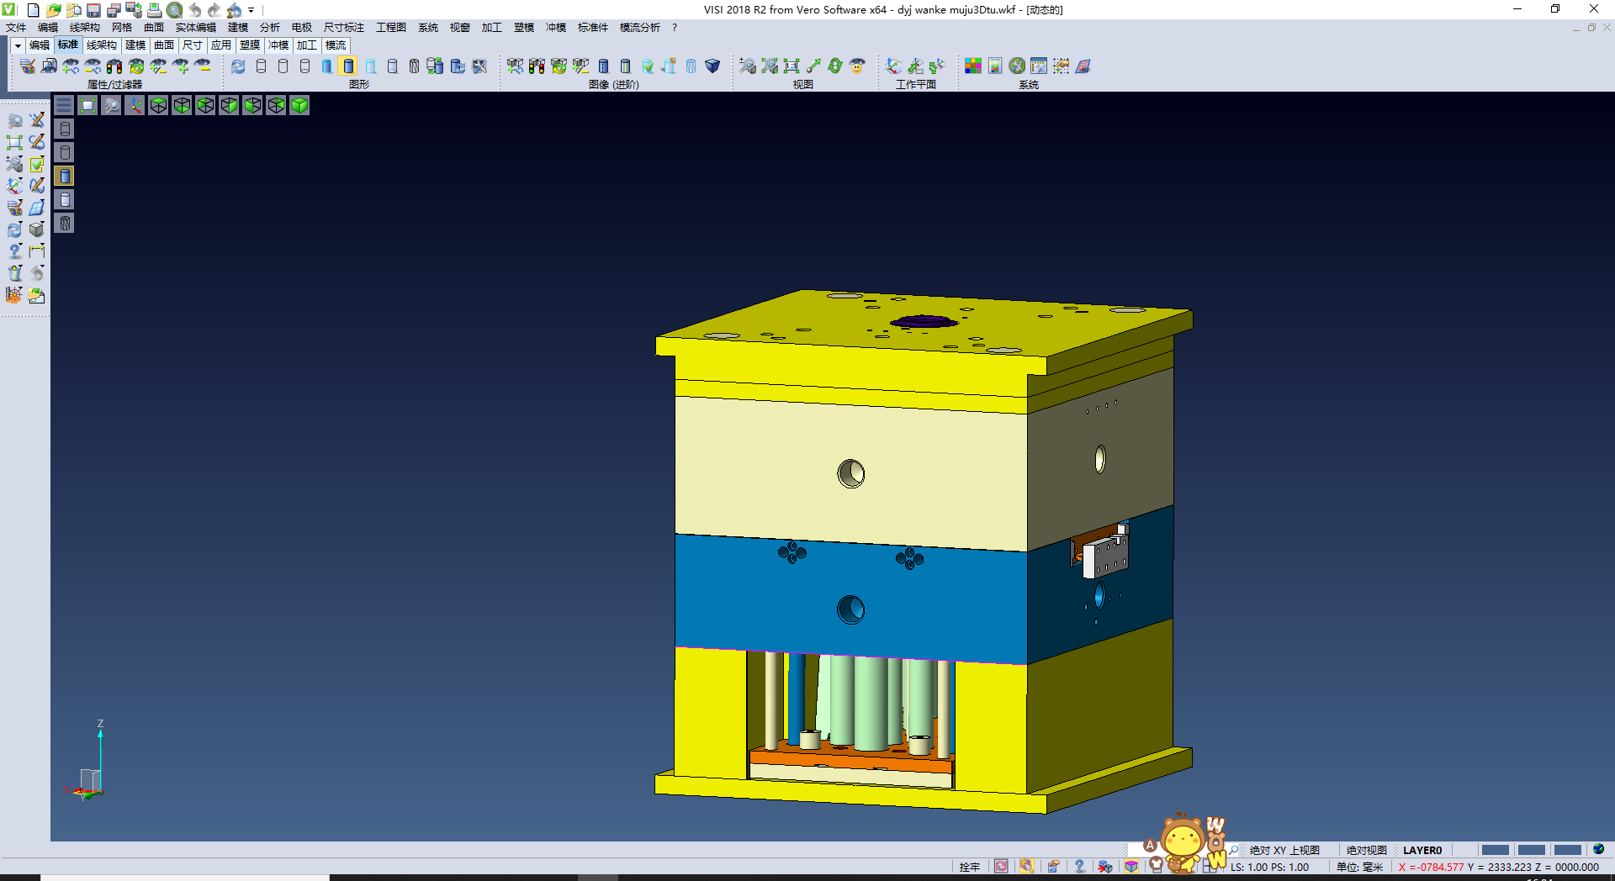
Task: Expand the quick access toolbar customize arrow
Action: [252, 10]
